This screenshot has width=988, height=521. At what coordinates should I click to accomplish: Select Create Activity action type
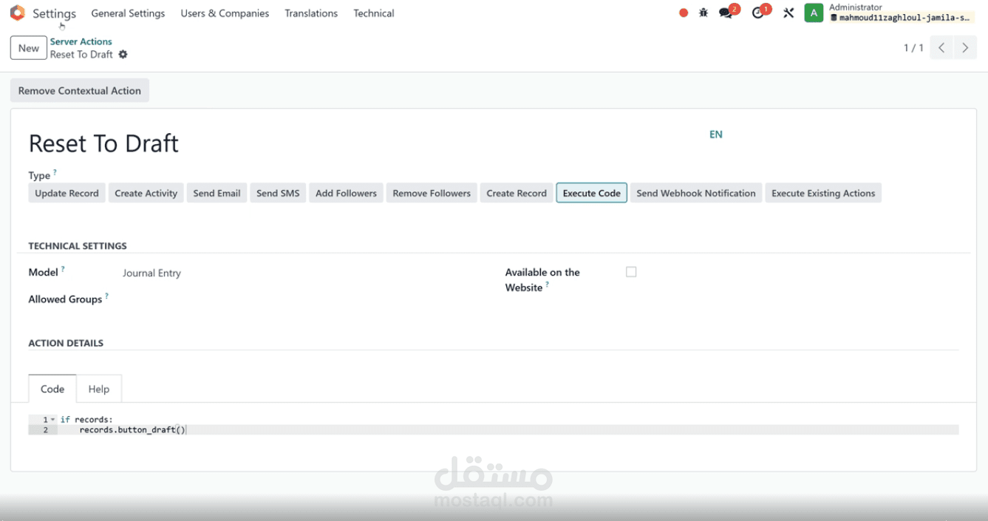pos(146,193)
